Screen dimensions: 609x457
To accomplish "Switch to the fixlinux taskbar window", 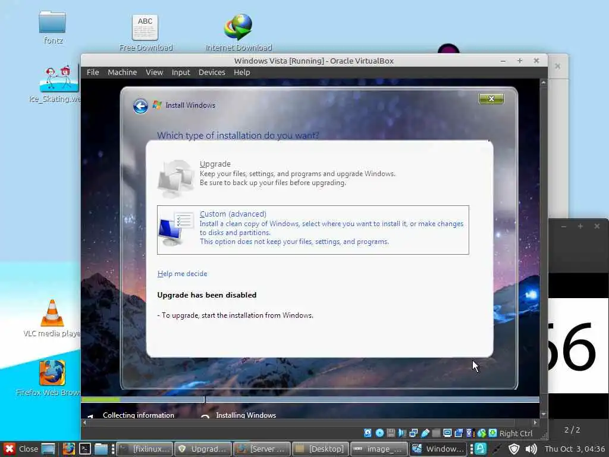I will (x=145, y=449).
